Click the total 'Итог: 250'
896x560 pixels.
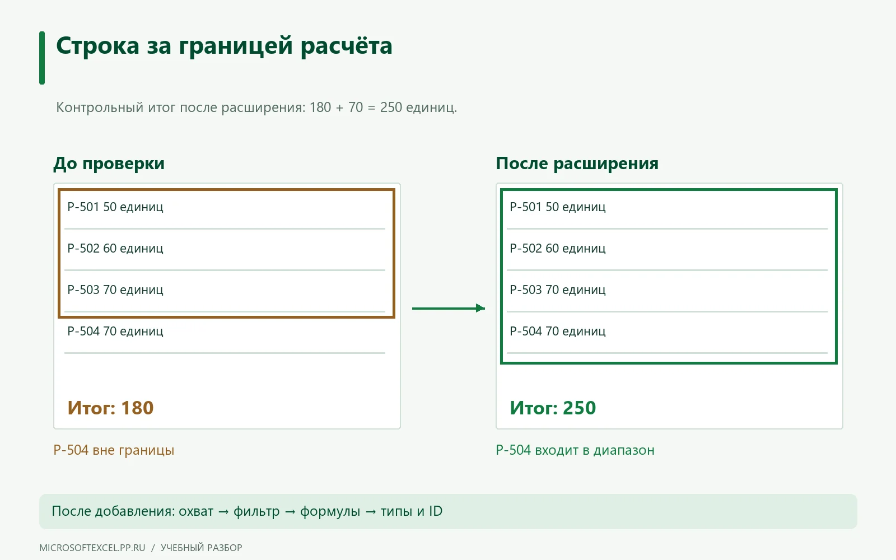553,408
